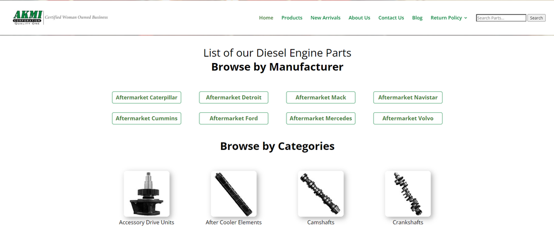This screenshot has height=233, width=554.
Task: Click the Browse by Manufacturer heading
Action: (x=278, y=67)
